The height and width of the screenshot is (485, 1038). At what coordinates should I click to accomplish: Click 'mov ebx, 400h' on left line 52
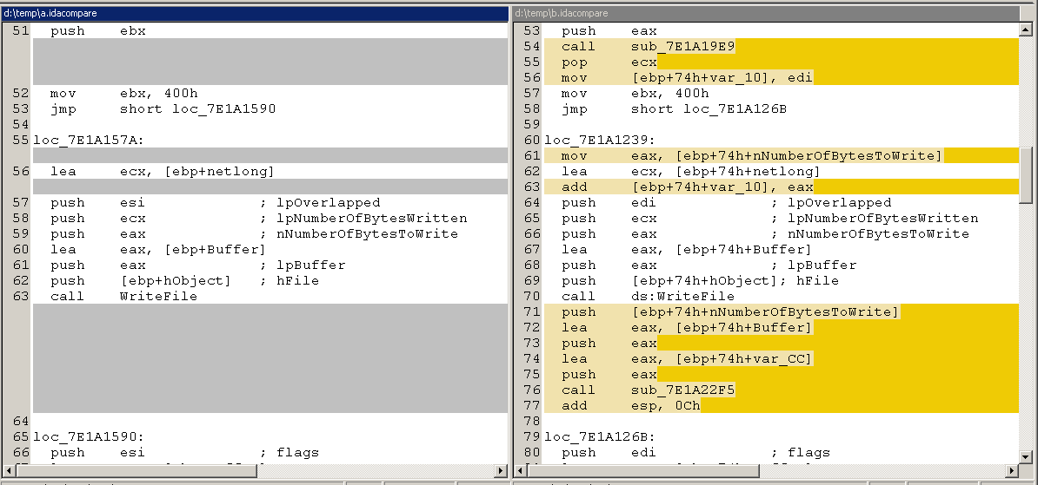pyautogui.click(x=123, y=93)
